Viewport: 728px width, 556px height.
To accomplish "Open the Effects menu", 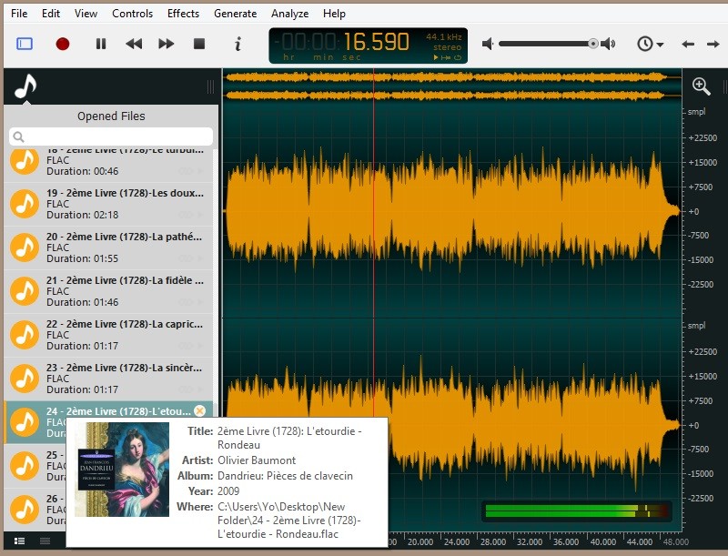I will pos(183,14).
